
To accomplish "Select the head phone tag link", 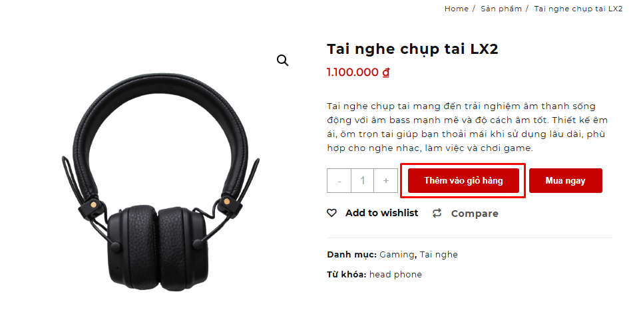I will tap(395, 275).
